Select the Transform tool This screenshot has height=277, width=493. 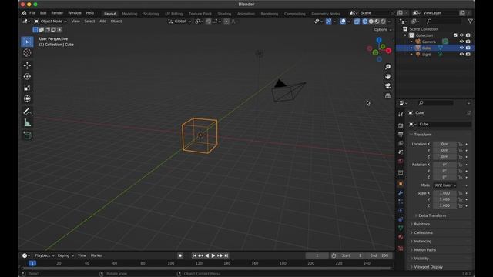pos(28,98)
